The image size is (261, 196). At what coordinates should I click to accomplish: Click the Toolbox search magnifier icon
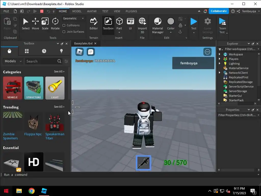coord(59,61)
